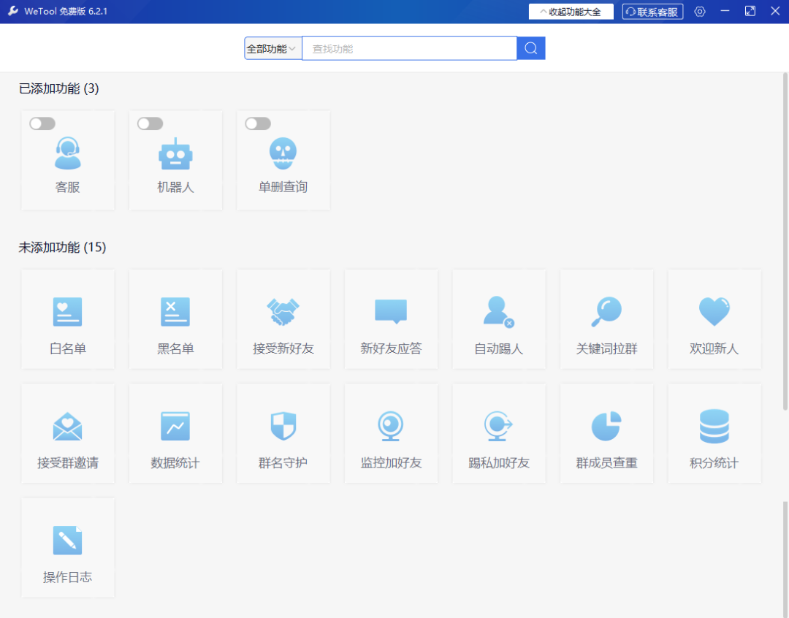Click inside the 查找功能 search field

click(x=409, y=47)
